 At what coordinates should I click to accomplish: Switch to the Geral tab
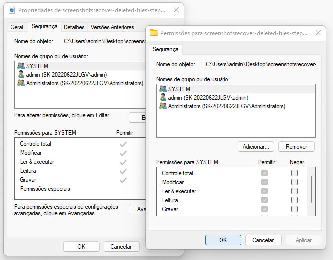pos(17,27)
